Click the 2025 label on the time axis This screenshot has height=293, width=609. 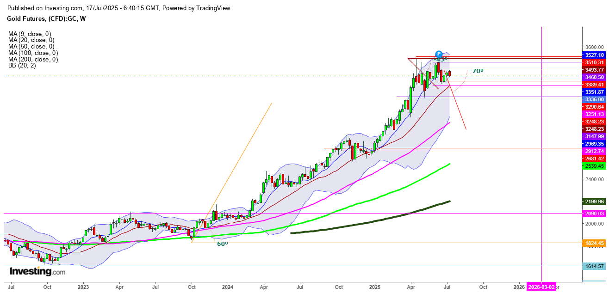click(x=375, y=287)
